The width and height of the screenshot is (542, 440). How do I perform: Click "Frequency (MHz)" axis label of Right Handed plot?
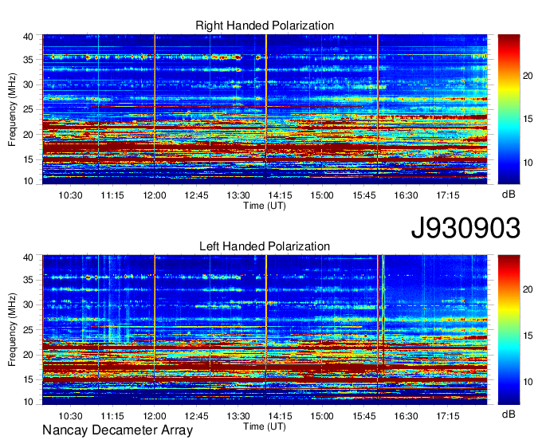pos(12,109)
